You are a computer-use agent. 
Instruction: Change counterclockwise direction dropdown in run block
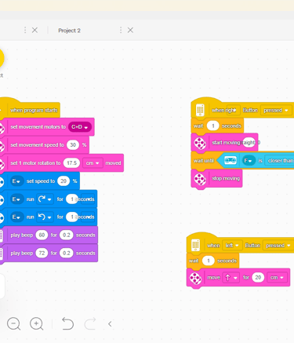click(x=45, y=217)
